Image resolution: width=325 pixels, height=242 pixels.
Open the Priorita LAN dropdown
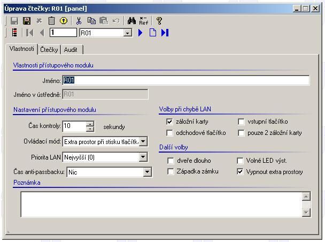pyautogui.click(x=143, y=157)
